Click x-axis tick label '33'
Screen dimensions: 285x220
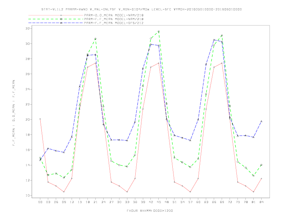[127, 202]
